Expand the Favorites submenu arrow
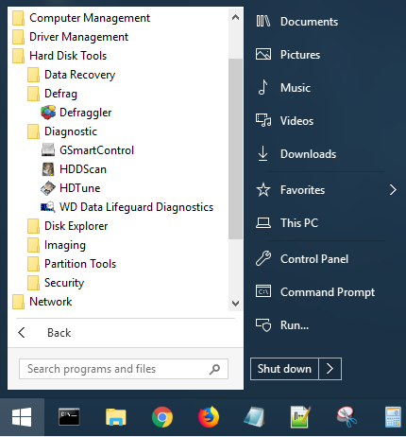 393,190
